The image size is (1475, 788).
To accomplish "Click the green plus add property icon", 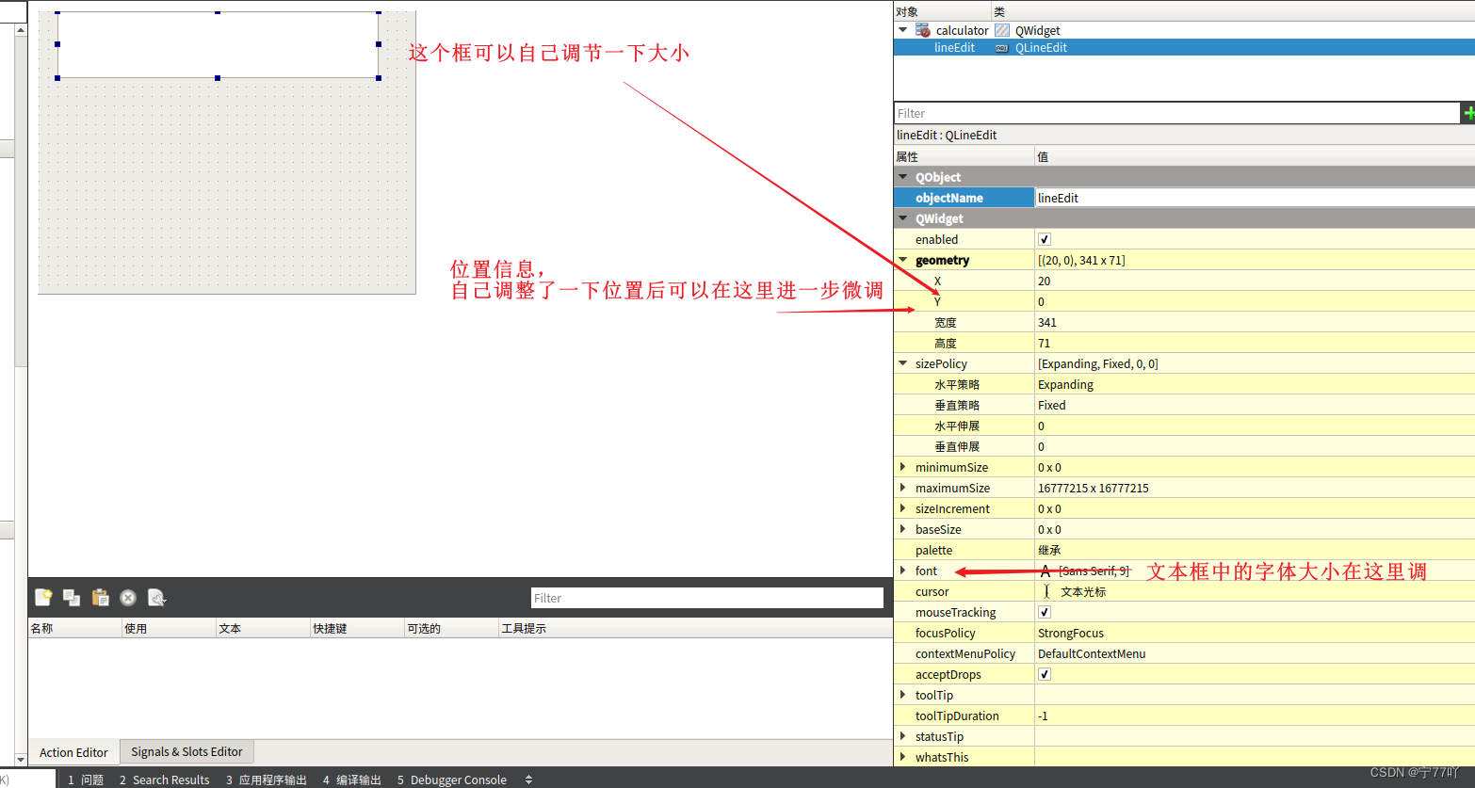I will tap(1468, 113).
